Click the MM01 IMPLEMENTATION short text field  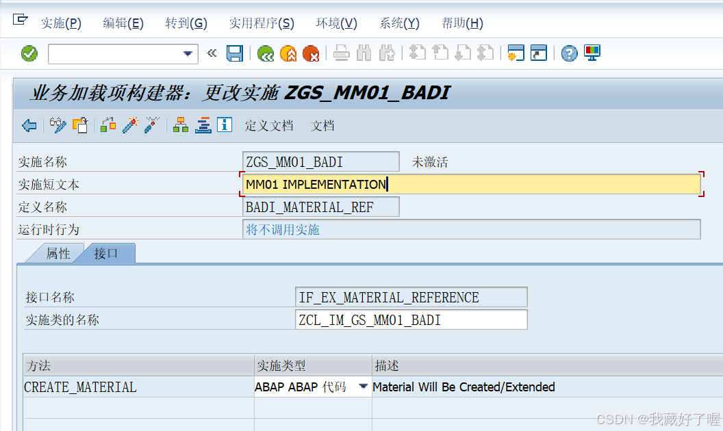[x=472, y=185]
